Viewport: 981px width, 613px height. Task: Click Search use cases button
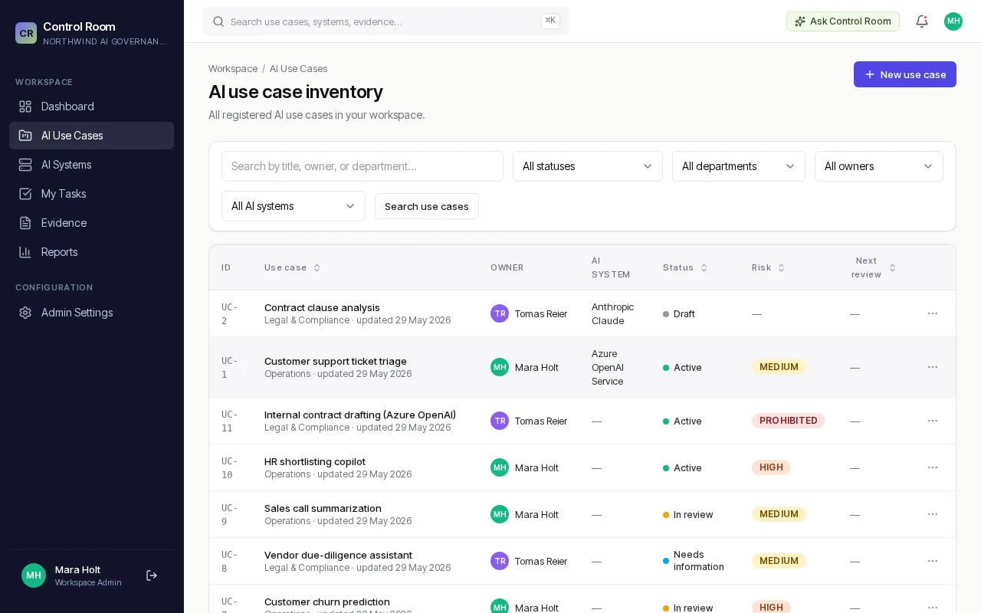[427, 206]
